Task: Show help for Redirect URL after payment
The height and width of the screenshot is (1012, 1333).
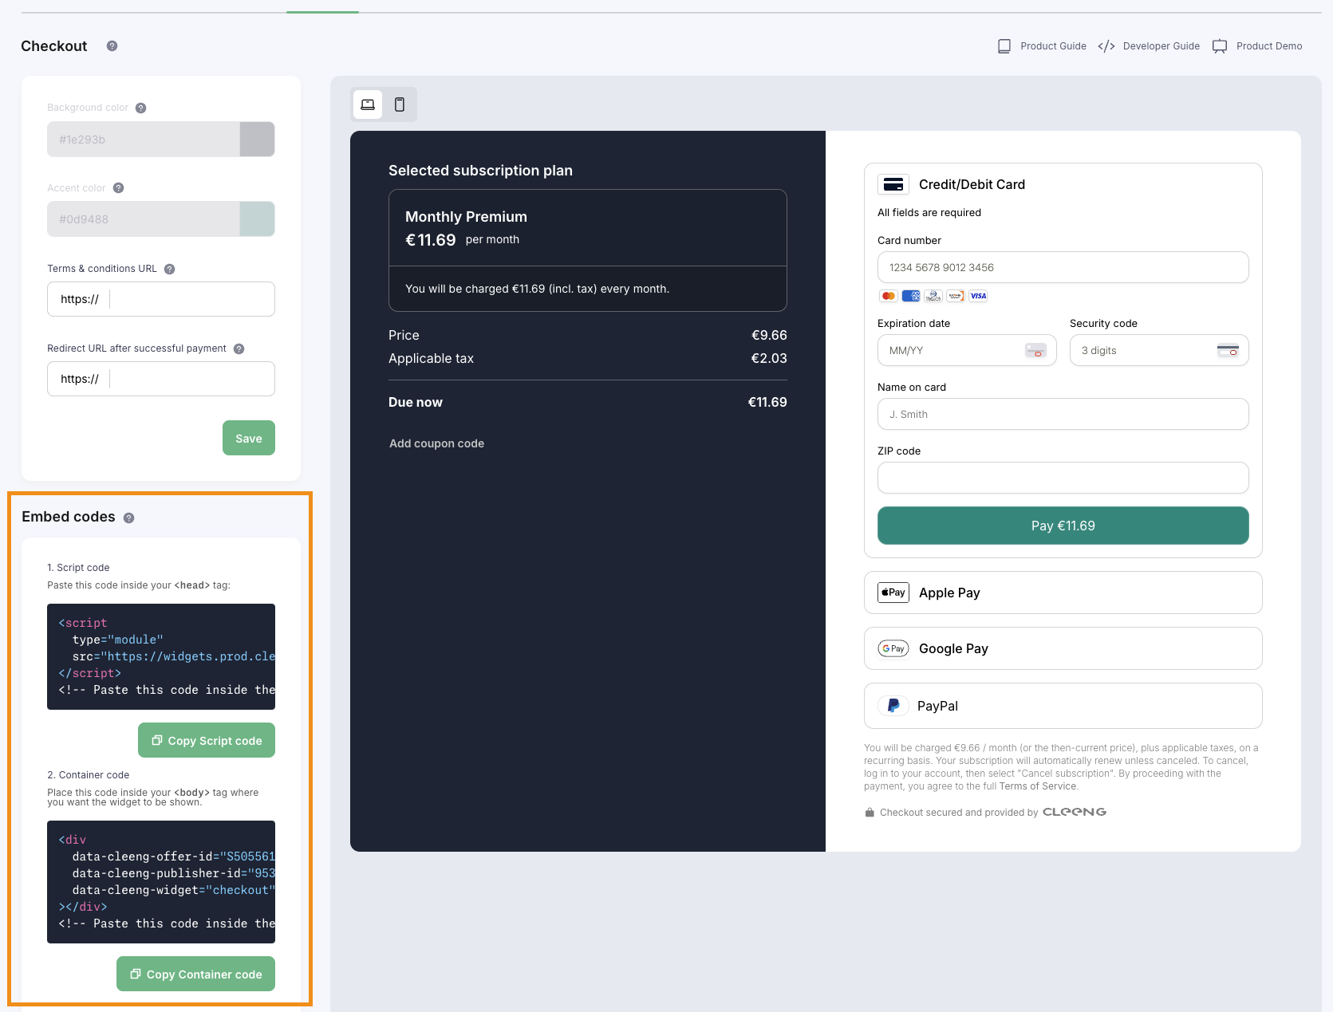Action: click(239, 349)
